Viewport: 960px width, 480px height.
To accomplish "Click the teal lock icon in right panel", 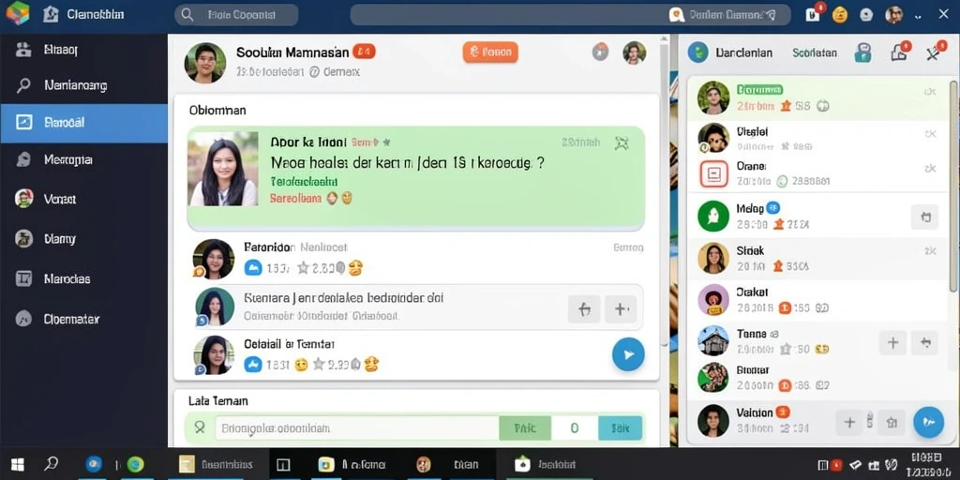I will [x=862, y=52].
